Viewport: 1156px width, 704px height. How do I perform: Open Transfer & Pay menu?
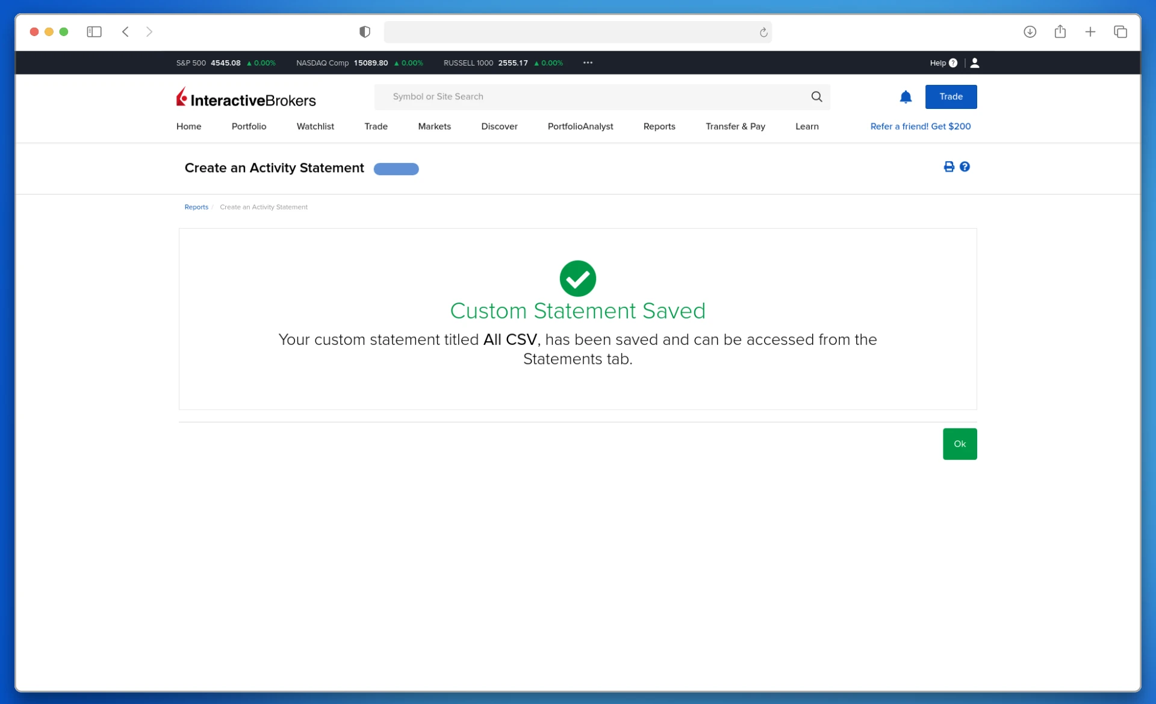735,126
